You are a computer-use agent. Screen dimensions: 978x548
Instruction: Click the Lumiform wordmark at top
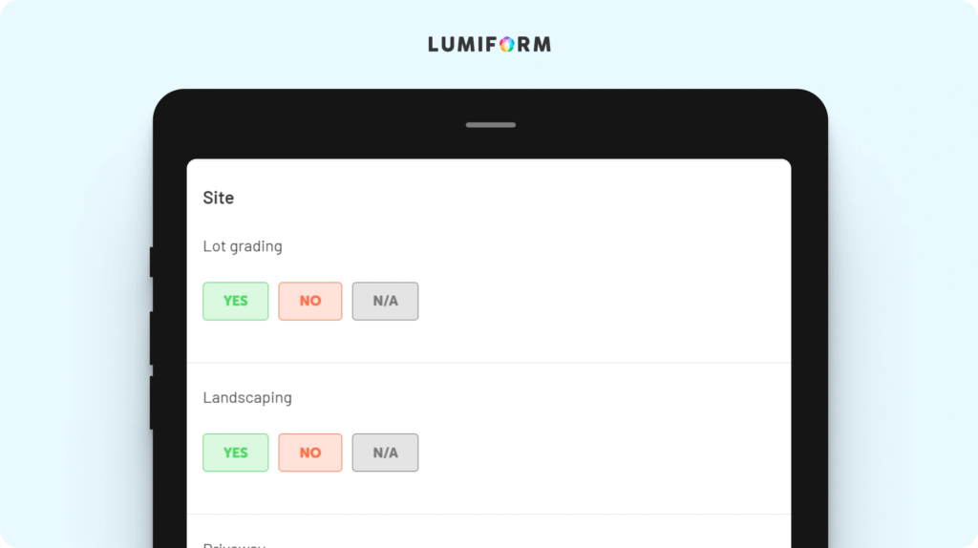point(490,44)
